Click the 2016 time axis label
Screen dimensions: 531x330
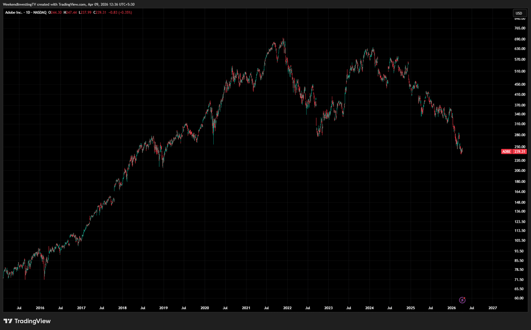40,307
